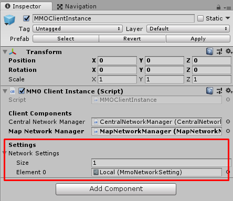The image size is (233, 201).
Task: Click the Map Network Manager label
Action: (x=46, y=131)
